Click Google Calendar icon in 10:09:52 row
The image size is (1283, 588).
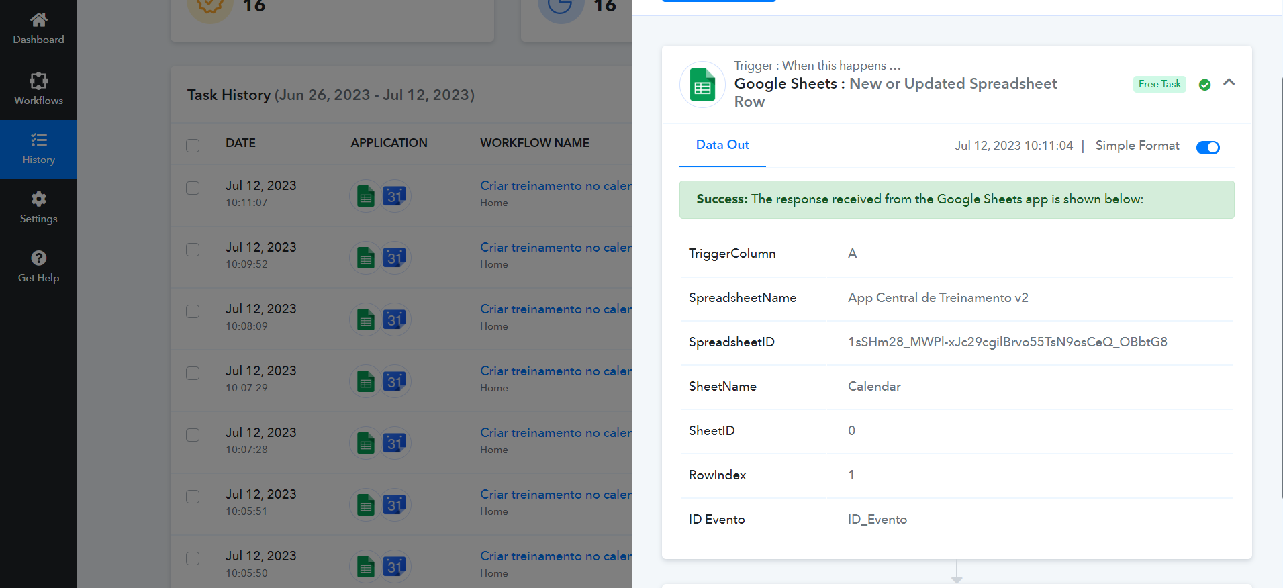pos(395,258)
